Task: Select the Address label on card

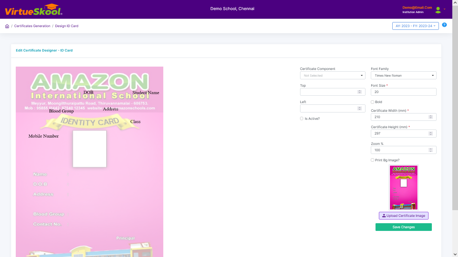Action: coord(111,109)
